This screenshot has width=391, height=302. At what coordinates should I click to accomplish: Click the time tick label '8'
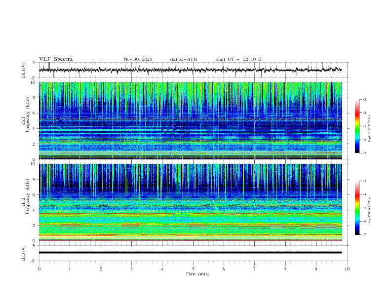pos(285,269)
